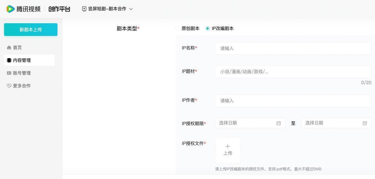Focus the IP题材 input field
The image size is (375, 179).
pos(293,72)
